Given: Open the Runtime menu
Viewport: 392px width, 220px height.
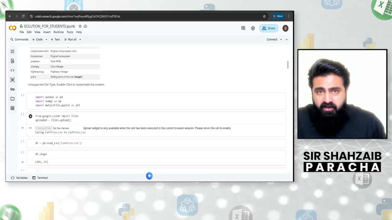Looking at the screenshot, I should pyautogui.click(x=58, y=32).
